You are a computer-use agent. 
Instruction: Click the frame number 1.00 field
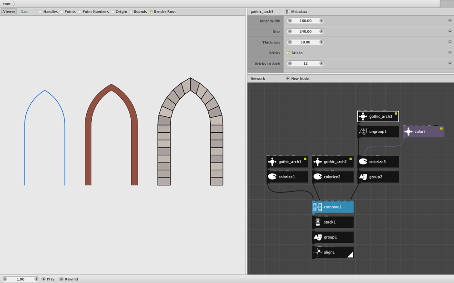(x=20, y=279)
